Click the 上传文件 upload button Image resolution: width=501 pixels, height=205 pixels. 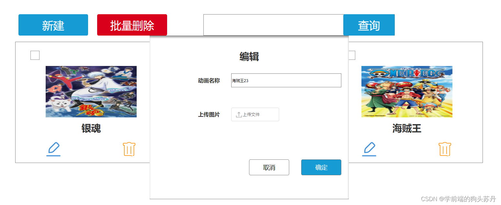(255, 114)
